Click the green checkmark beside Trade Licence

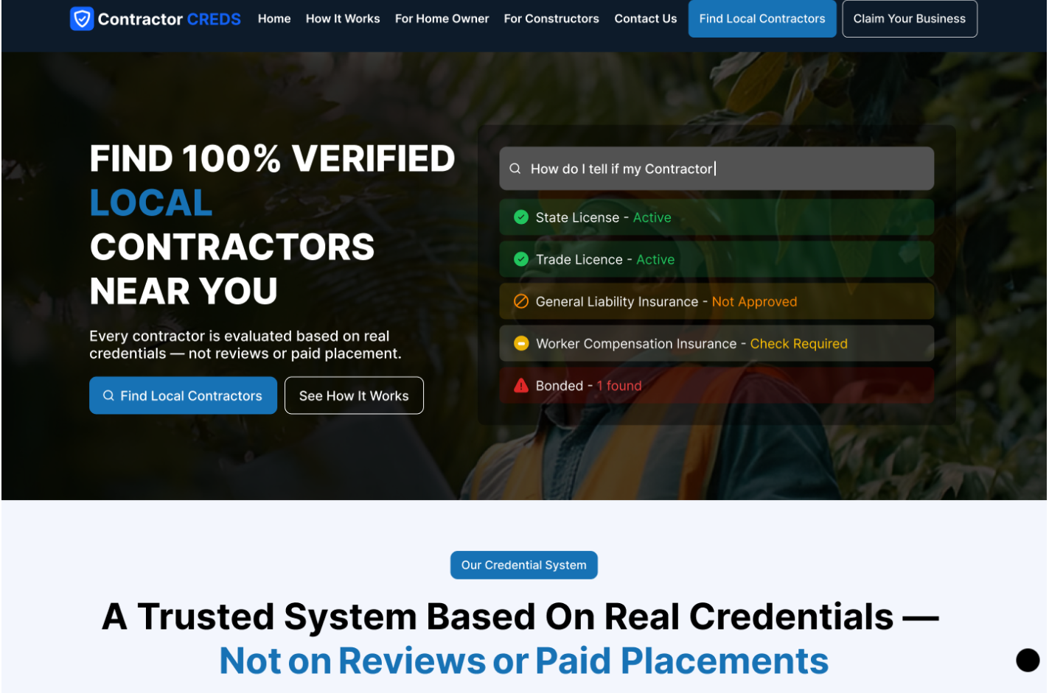(521, 259)
